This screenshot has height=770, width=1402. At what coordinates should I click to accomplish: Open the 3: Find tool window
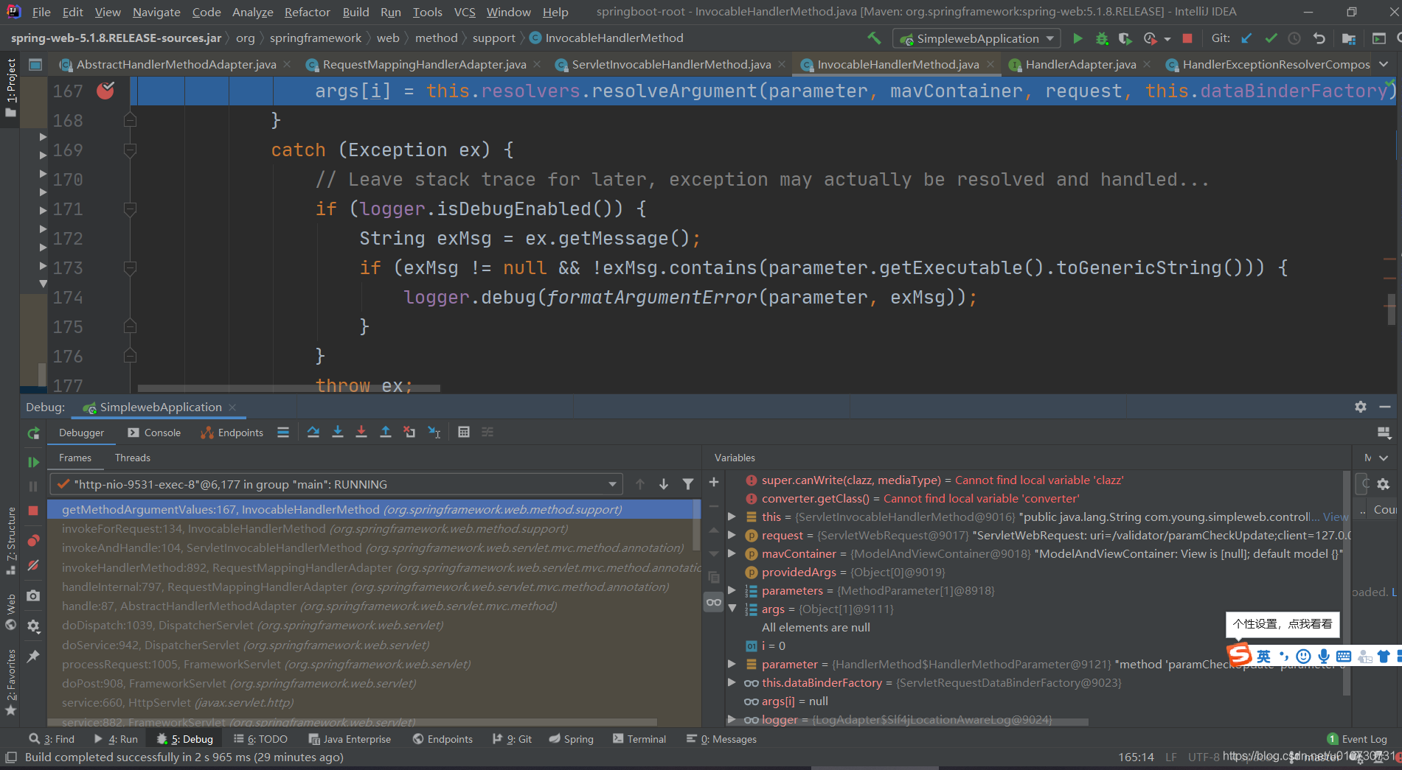click(x=52, y=739)
